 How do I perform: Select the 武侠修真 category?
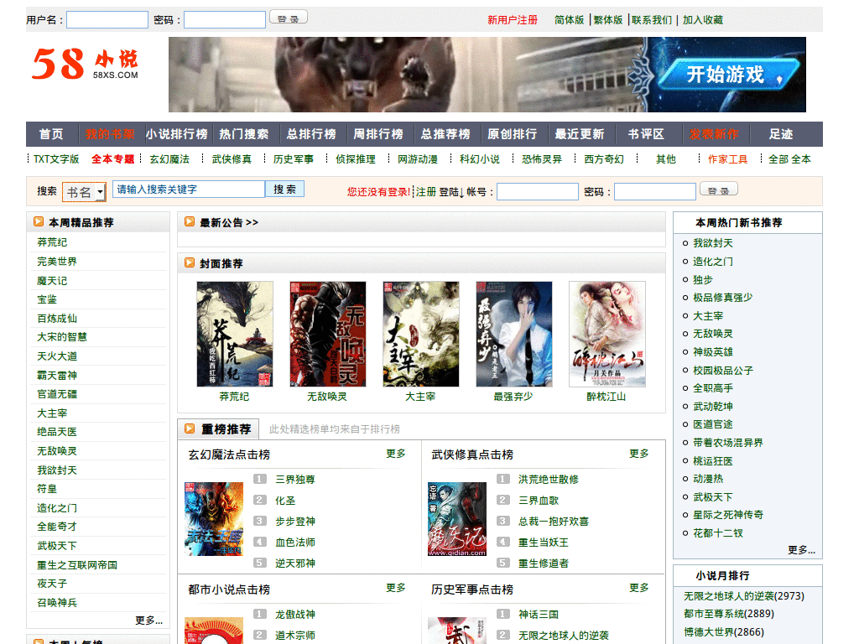point(232,159)
